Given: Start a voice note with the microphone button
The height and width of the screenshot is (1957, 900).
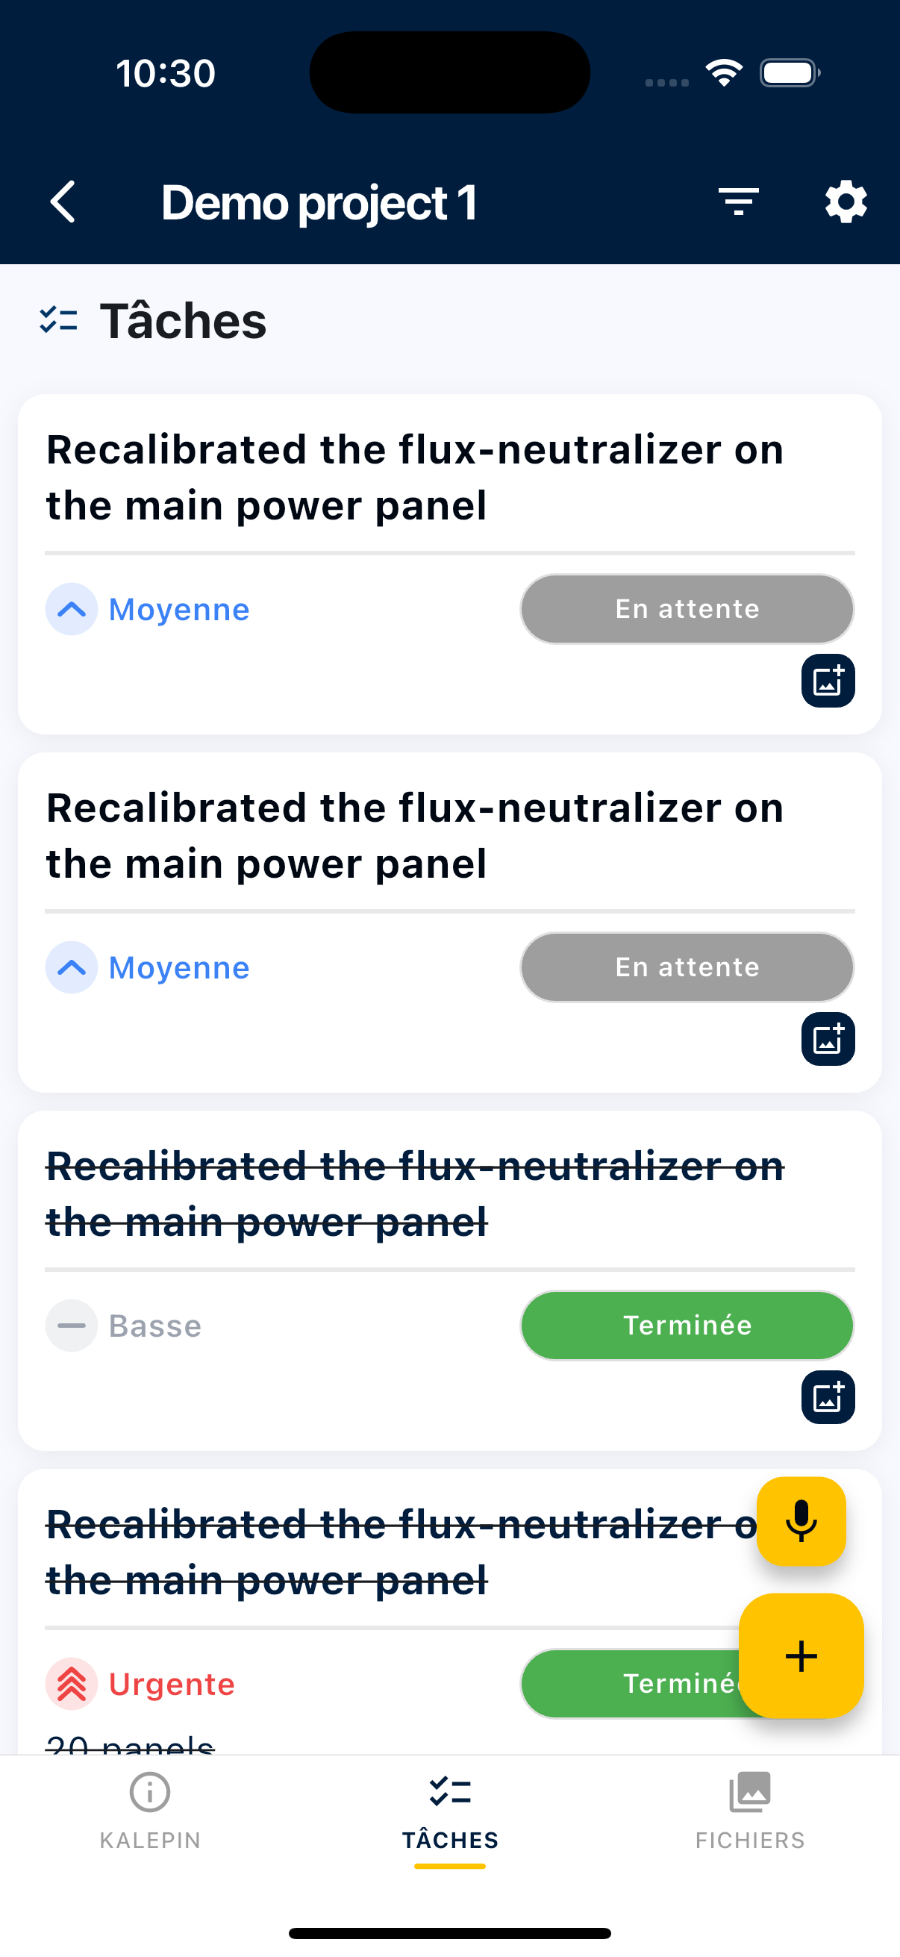Looking at the screenshot, I should pos(802,1524).
